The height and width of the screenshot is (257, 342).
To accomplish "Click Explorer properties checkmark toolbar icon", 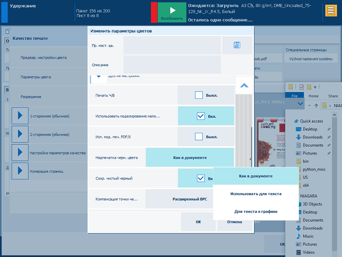I will point(301,87).
